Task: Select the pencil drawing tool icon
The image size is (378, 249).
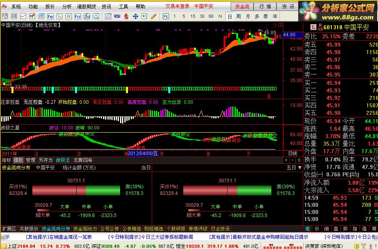Action: (x=153, y=16)
